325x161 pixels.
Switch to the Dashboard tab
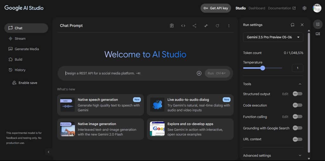click(x=257, y=8)
